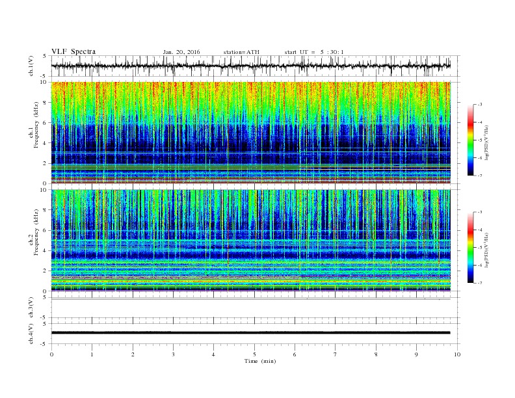This screenshot has width=515, height=398.
Task: Click the "station=ATH" header text
Action: coord(241,52)
